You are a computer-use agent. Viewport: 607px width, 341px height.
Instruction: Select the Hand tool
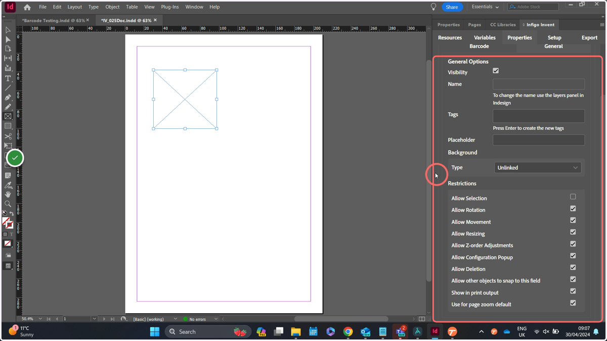click(8, 194)
